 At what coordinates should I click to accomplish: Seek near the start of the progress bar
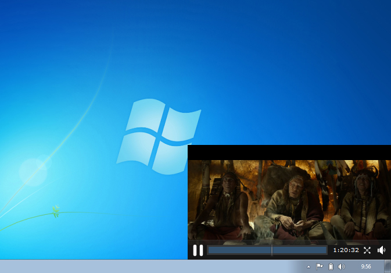coord(211,250)
